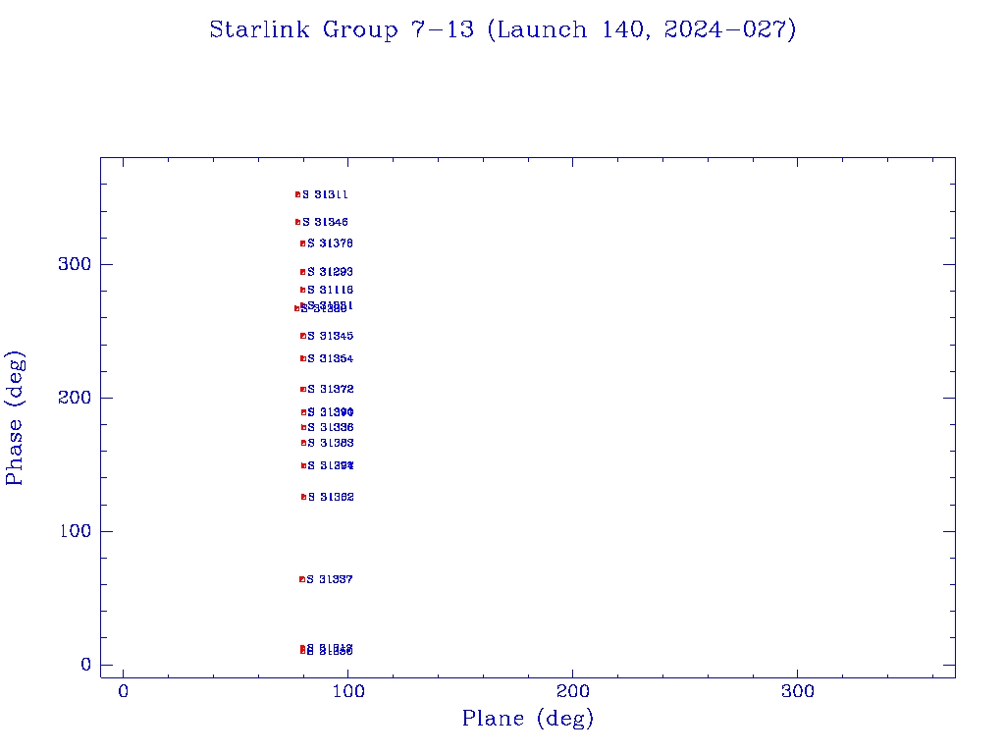1005x754 pixels.
Task: Click the satellite label 'S 31383'
Action: [331, 443]
